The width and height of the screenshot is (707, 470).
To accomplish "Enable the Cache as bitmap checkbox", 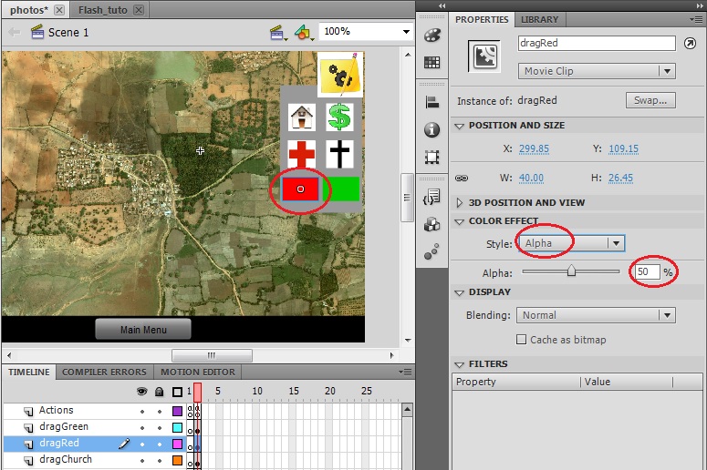I will point(521,340).
